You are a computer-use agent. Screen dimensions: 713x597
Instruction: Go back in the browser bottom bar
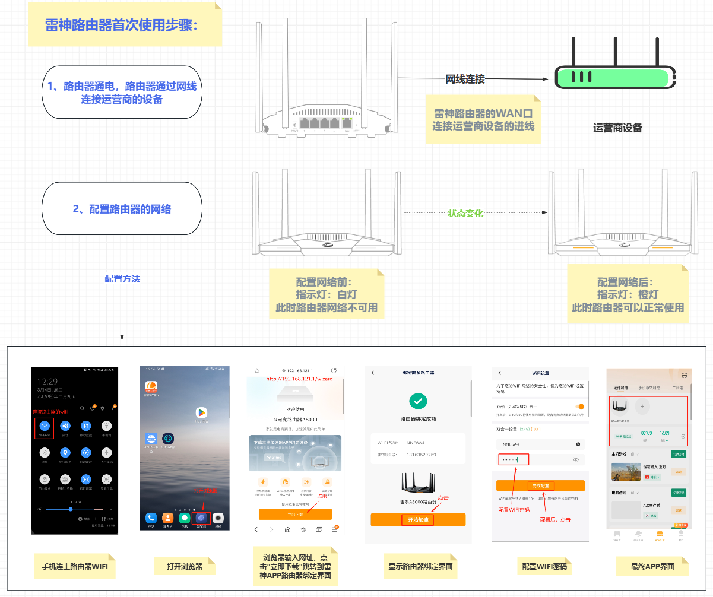coord(256,529)
